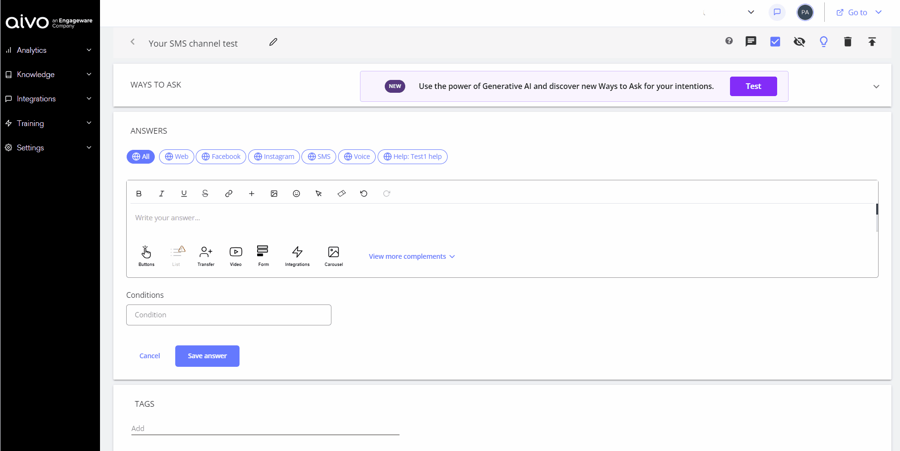Toggle italic formatting
Viewport: 900px width, 451px height.
click(x=161, y=194)
